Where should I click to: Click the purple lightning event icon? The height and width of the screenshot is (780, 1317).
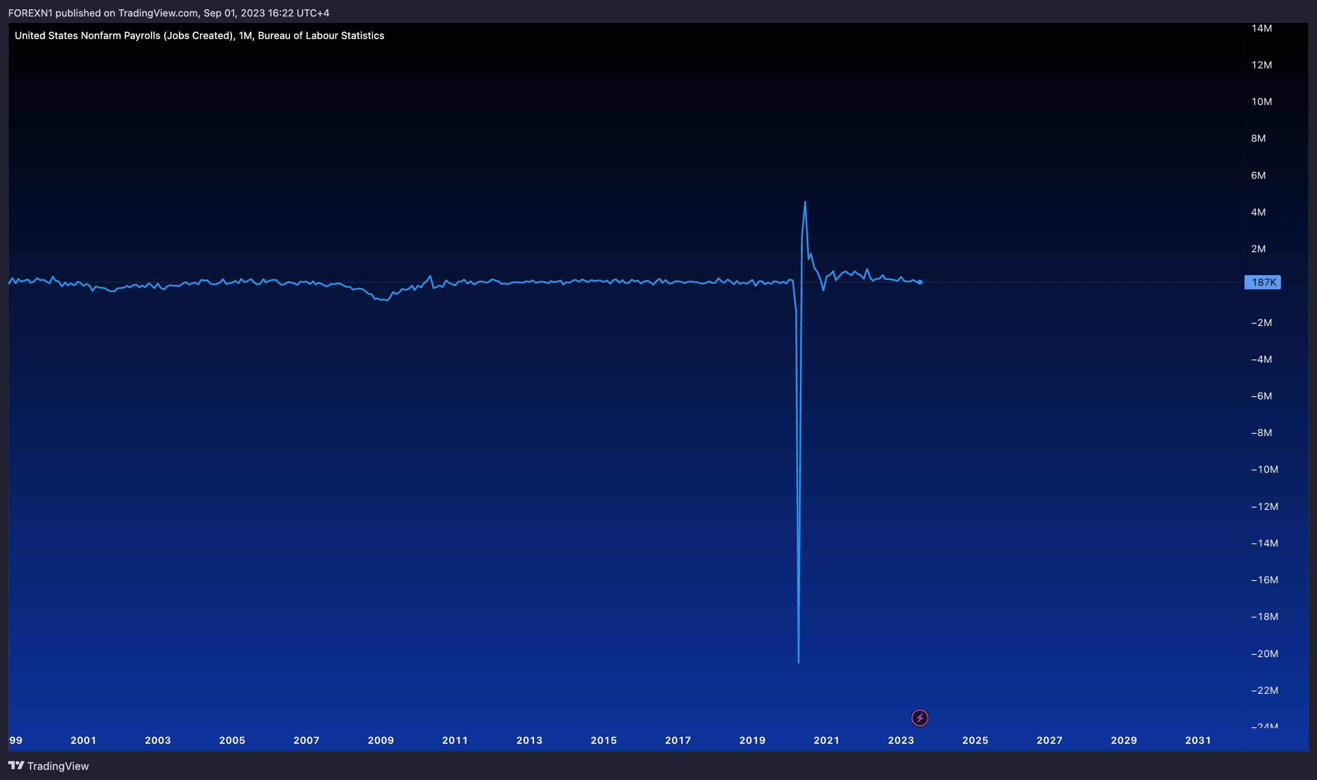(920, 718)
